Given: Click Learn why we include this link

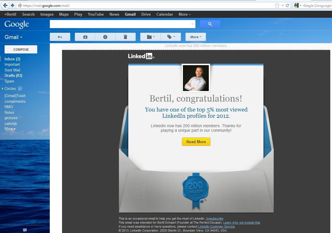Looking at the screenshot, I should tap(242, 223).
